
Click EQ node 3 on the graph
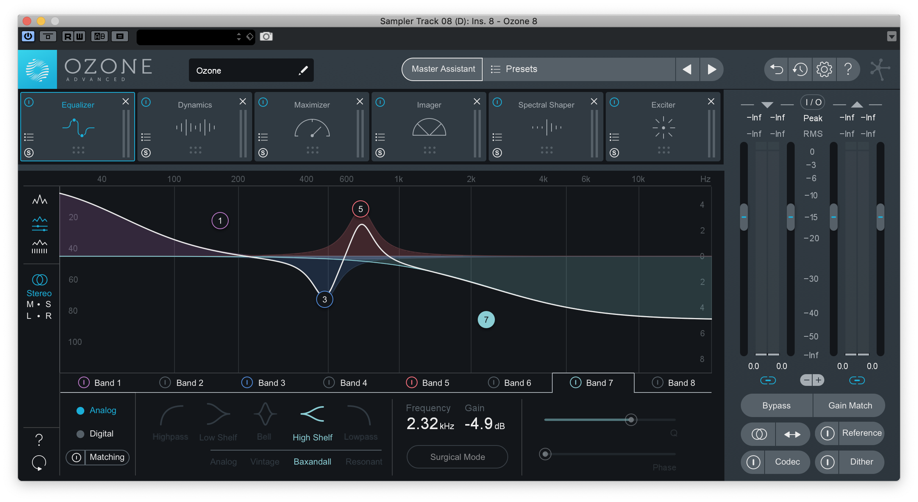[x=325, y=300]
